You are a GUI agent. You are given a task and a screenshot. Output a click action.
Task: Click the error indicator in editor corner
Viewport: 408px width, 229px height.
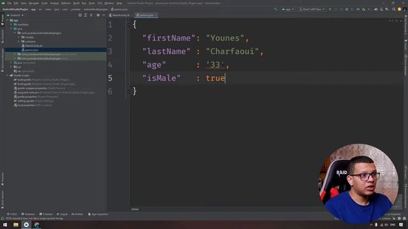click(391, 21)
